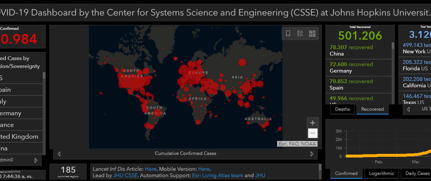Open the map bookmarks icon

[288, 34]
